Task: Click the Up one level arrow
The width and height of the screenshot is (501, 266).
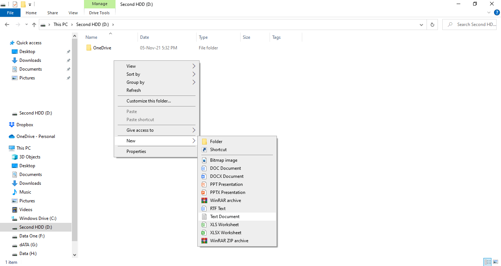Action: coord(34,25)
